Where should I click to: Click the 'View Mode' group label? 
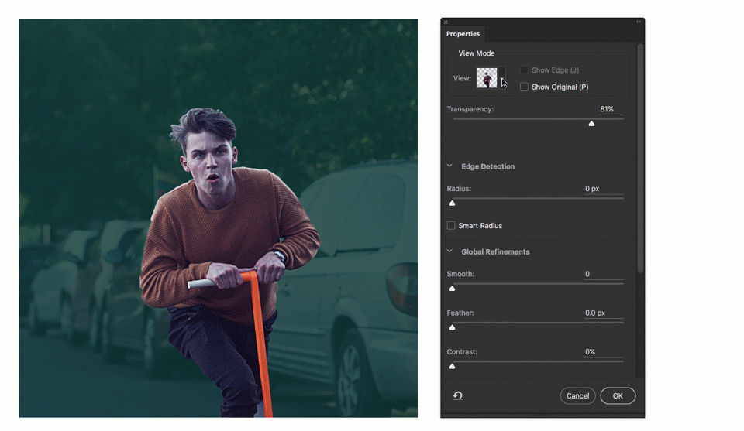pyautogui.click(x=477, y=53)
